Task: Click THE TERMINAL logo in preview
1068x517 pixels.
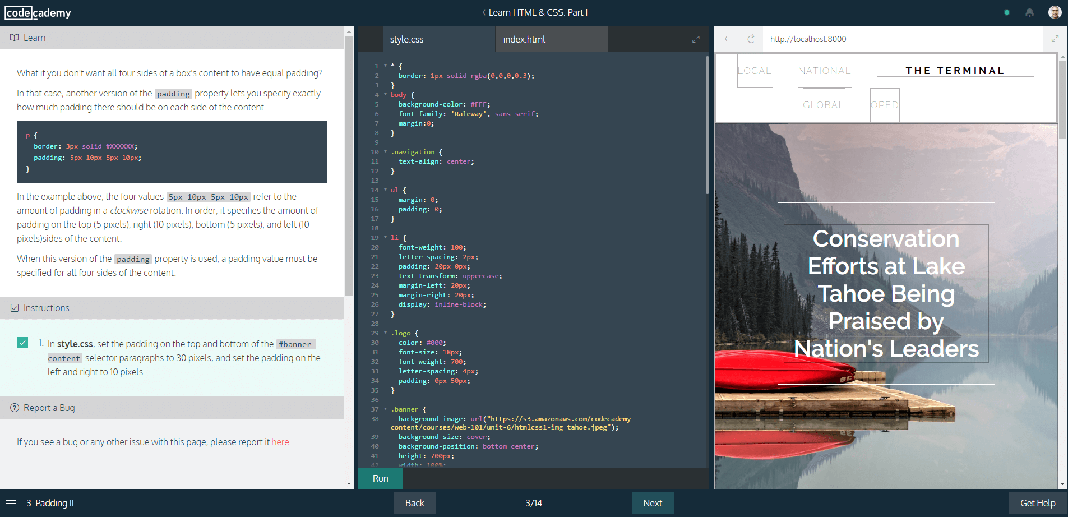Action: 955,70
